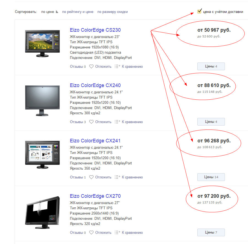Click the compare list icon for CX270
The height and width of the screenshot is (244, 248).
[x=117, y=232]
